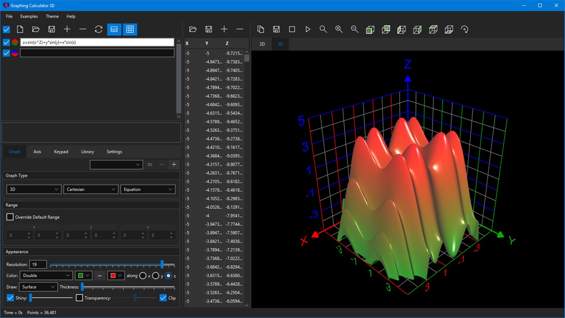This screenshot has width=565, height=318.
Task: Open the Cartesian coordinate system dropdown
Action: (x=91, y=189)
